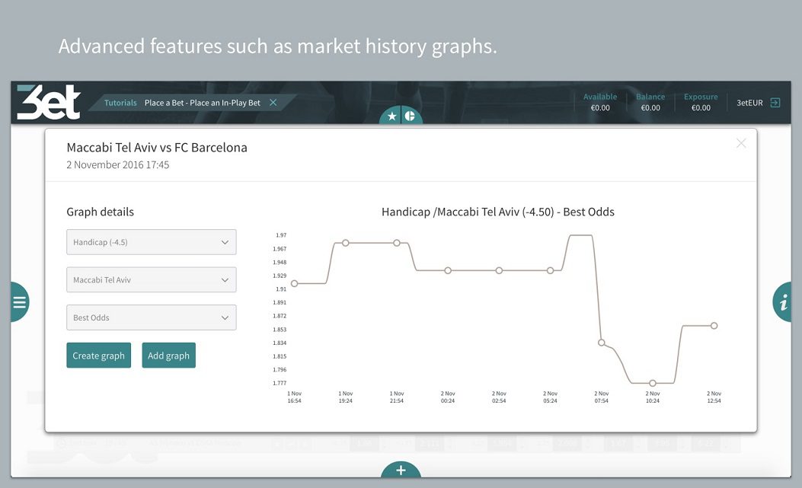Close the market history graph dialog
The height and width of the screenshot is (488, 802).
coord(741,143)
